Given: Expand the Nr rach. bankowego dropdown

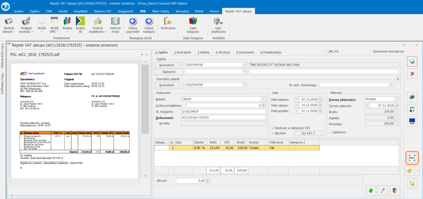Looking at the screenshot, I should [x=391, y=85].
